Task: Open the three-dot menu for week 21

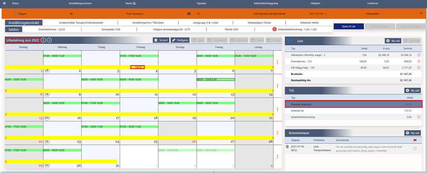Action: pos(277,133)
